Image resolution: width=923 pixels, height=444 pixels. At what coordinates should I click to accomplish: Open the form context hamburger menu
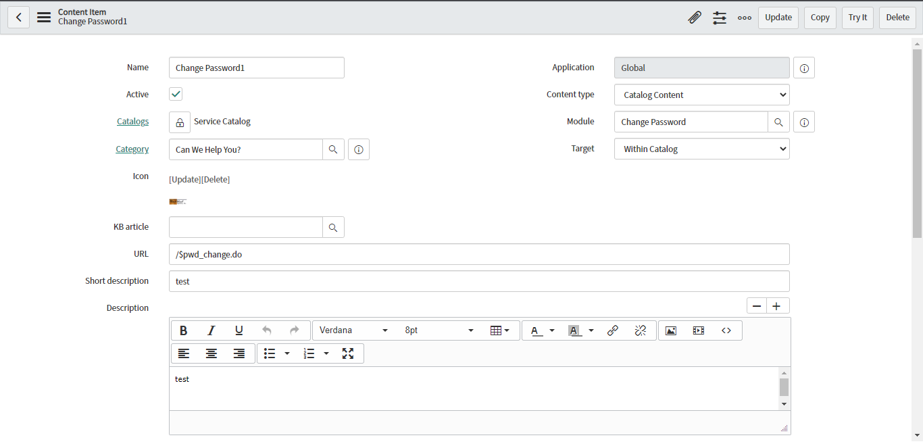[44, 18]
